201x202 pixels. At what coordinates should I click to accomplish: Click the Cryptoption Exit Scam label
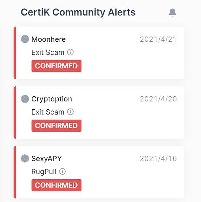click(48, 112)
